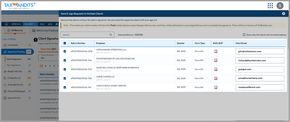Select the Form 941 (587) tab
290x122 pixels.
pyautogui.click(x=48, y=49)
